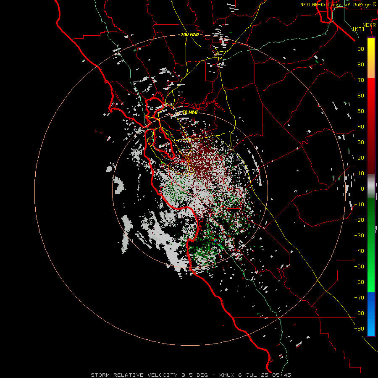
Task: Click the 90 label on velocity scale
Action: tap(361, 49)
